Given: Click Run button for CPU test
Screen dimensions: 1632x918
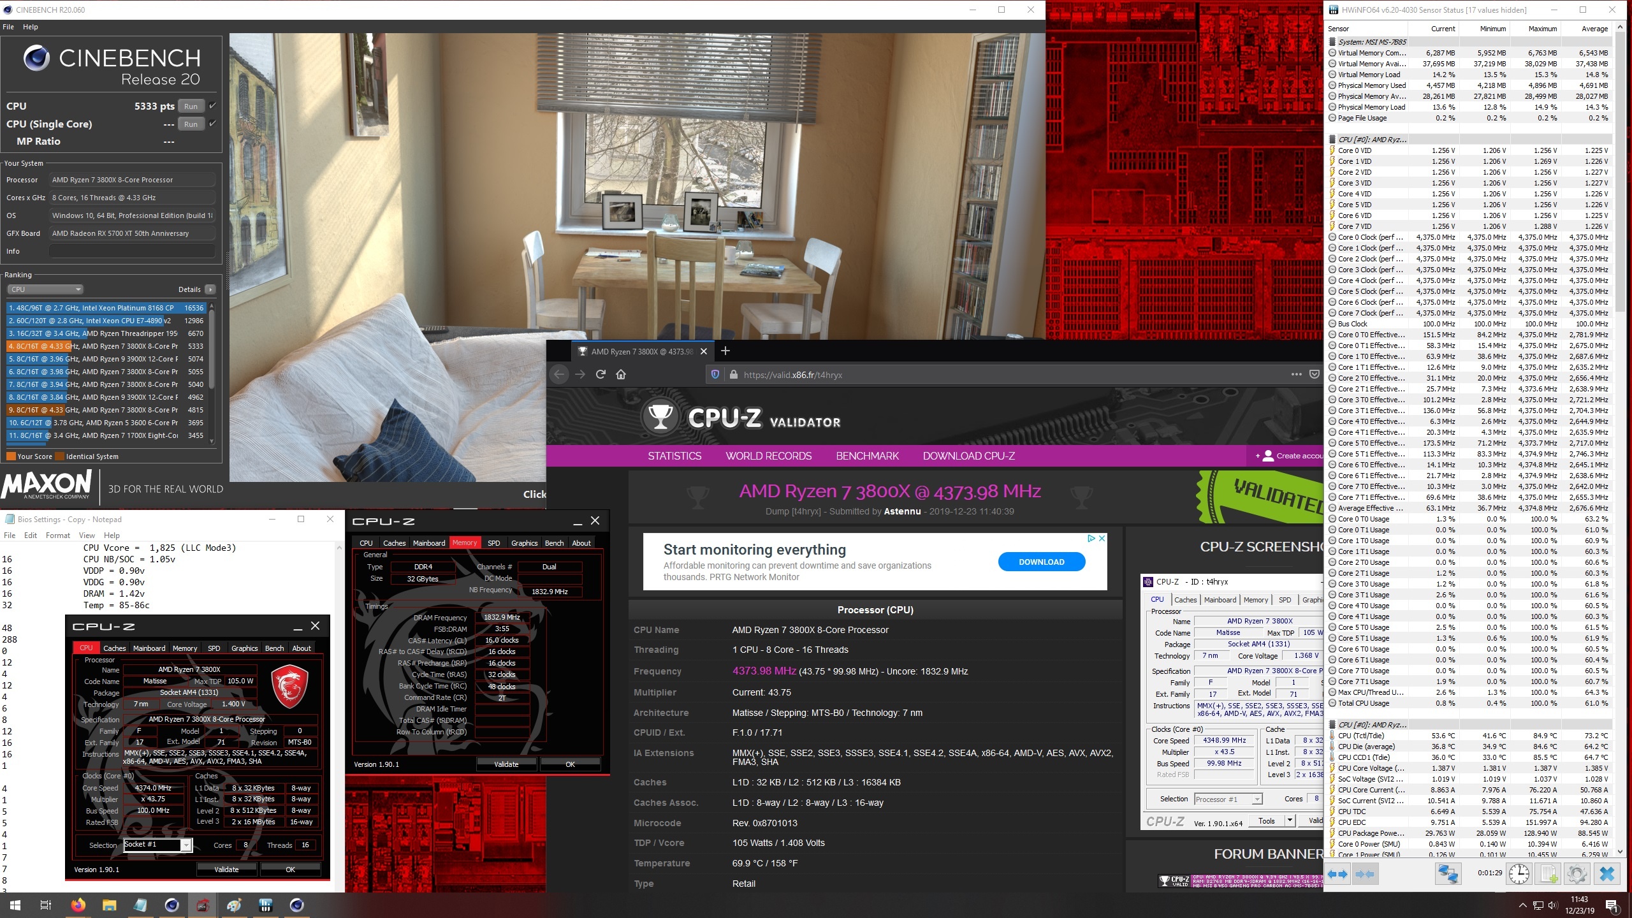Looking at the screenshot, I should [x=191, y=106].
